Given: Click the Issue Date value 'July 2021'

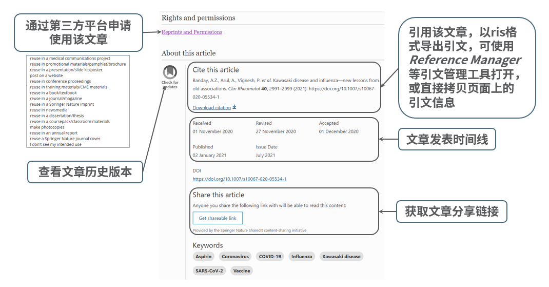Looking at the screenshot, I should pos(265,155).
